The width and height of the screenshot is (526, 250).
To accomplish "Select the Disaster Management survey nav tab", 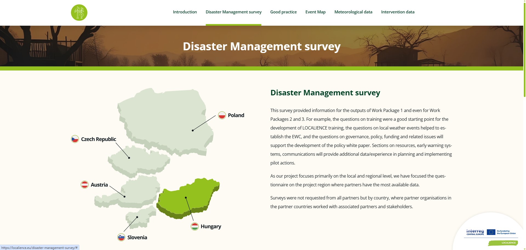I will pos(233,12).
